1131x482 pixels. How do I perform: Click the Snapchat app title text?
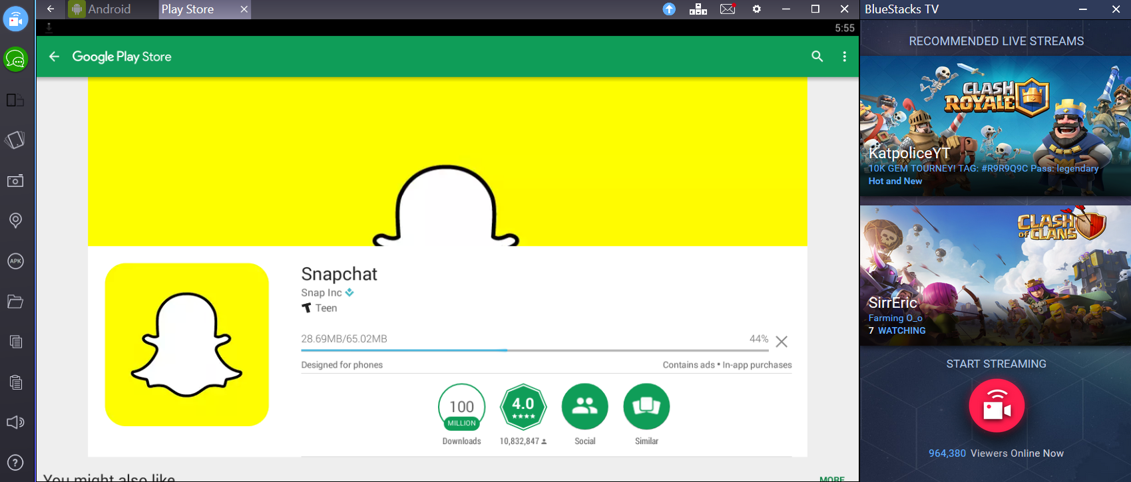click(339, 274)
